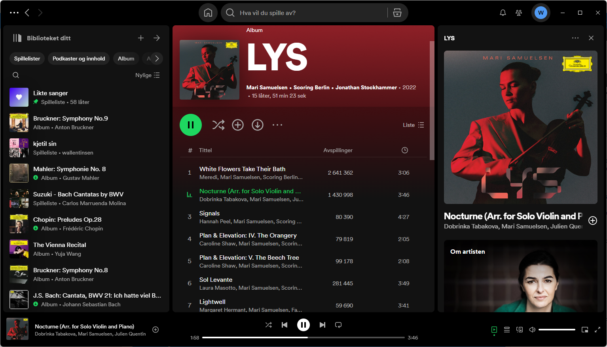Pause the LYS album with green button

191,125
